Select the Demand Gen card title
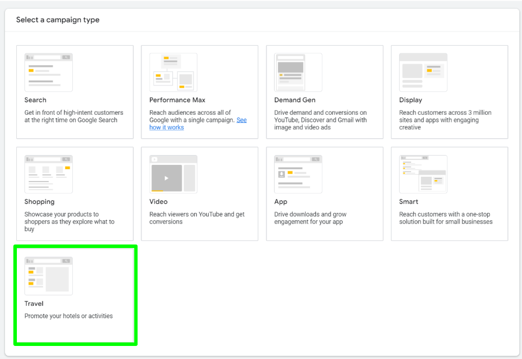The width and height of the screenshot is (522, 359). click(x=295, y=100)
